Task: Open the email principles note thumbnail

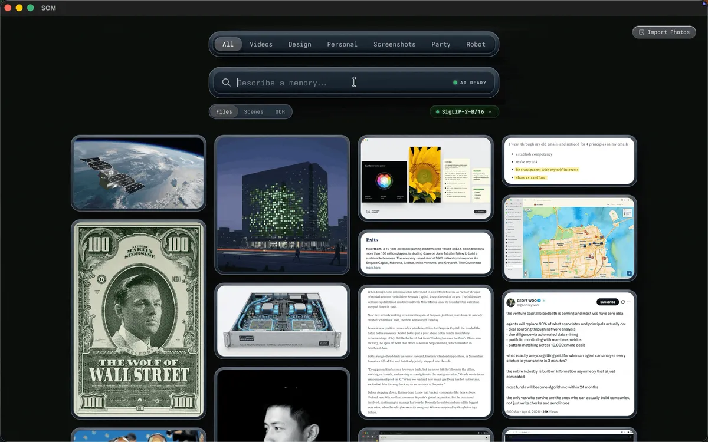Action: [x=569, y=161]
